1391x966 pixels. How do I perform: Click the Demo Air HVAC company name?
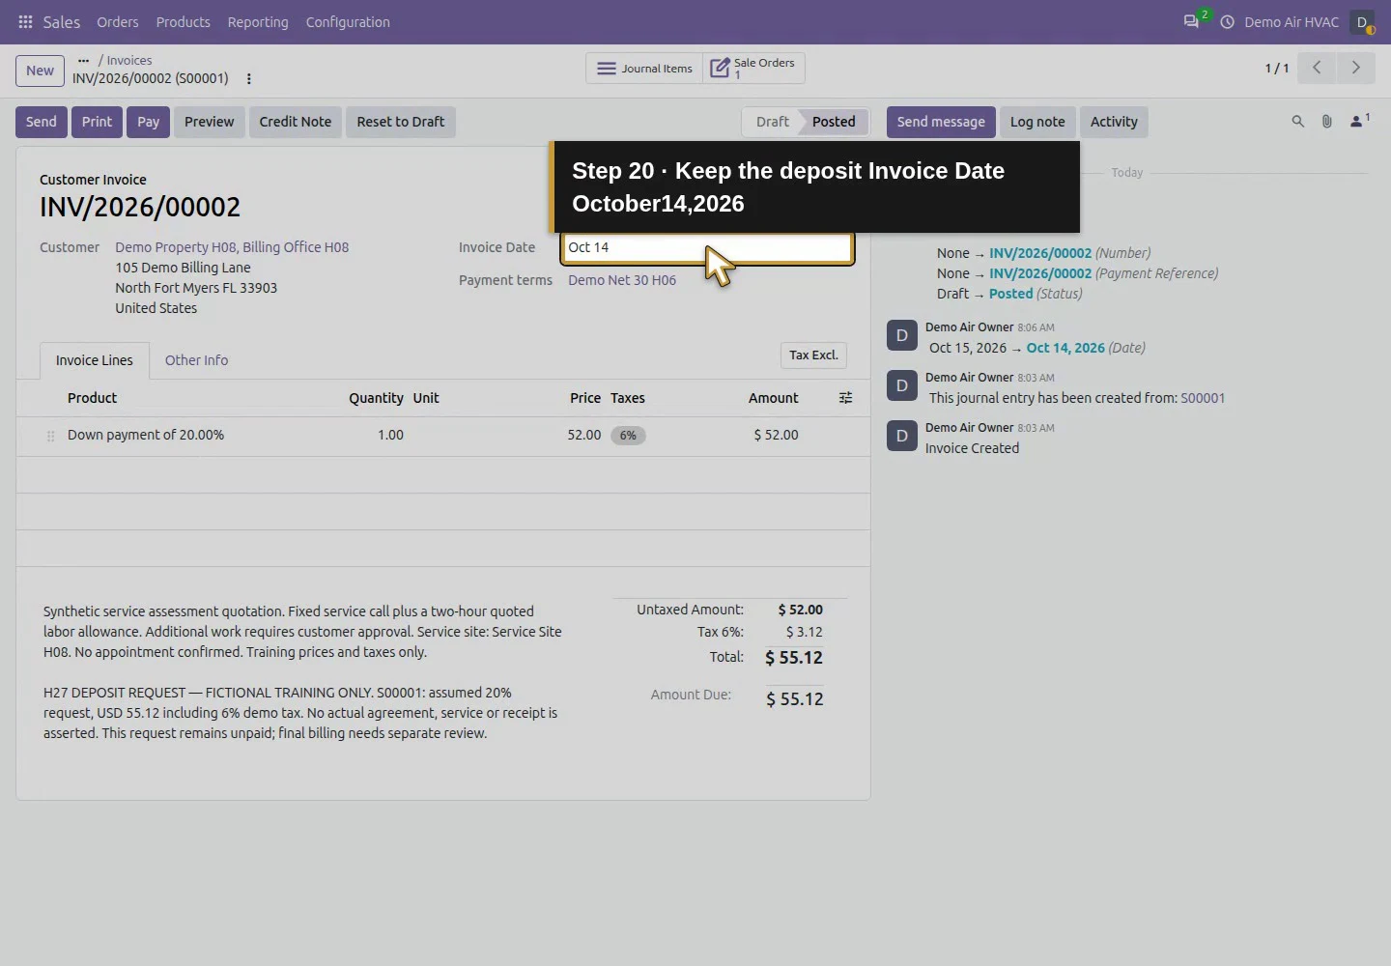(1292, 21)
